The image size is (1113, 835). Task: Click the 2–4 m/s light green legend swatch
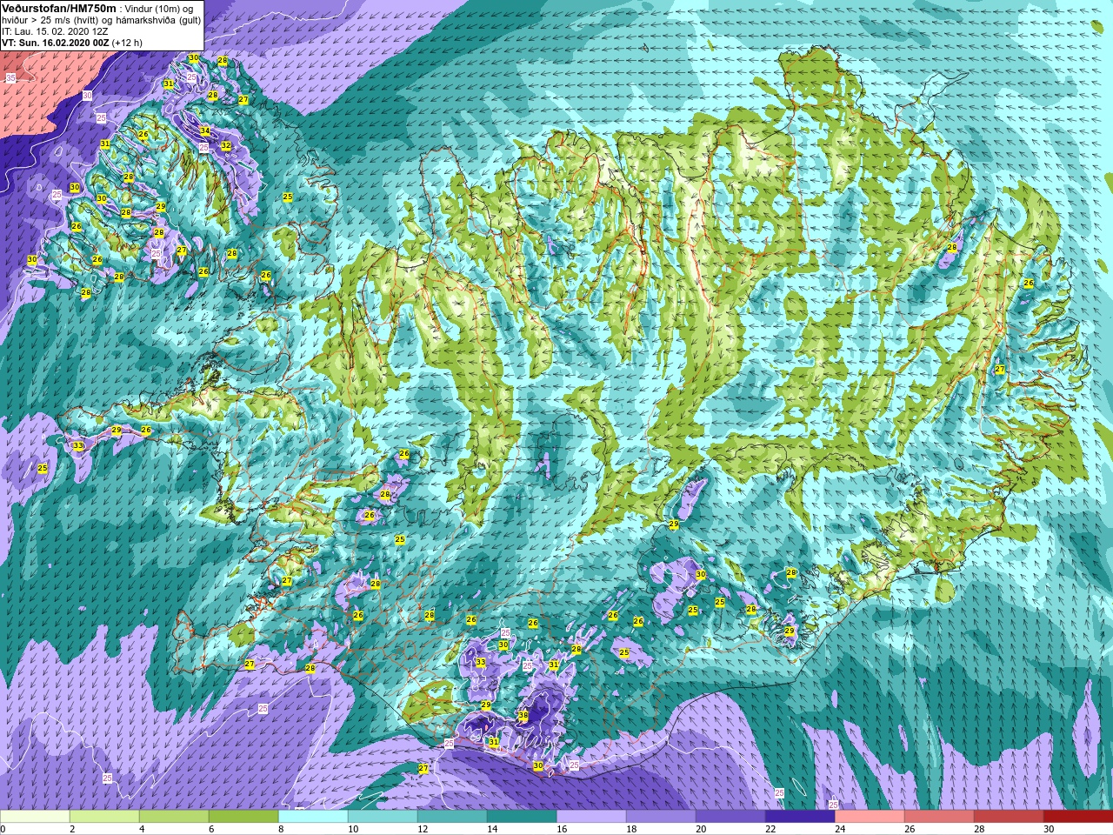pos(104,817)
